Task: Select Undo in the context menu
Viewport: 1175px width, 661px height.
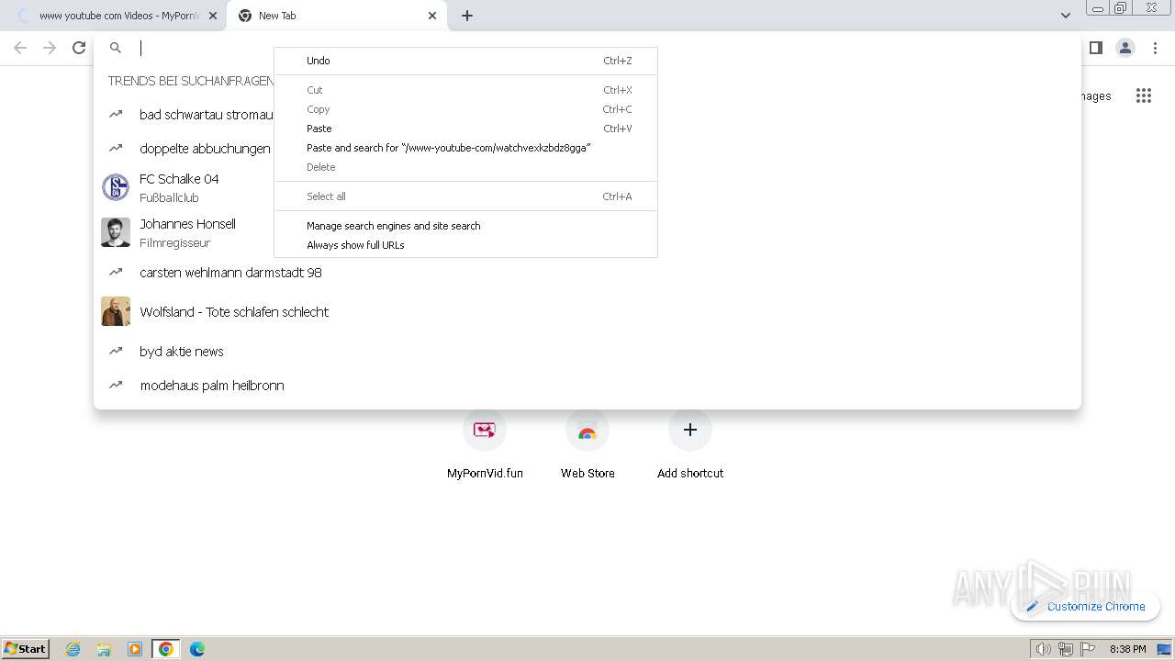Action: (x=465, y=61)
